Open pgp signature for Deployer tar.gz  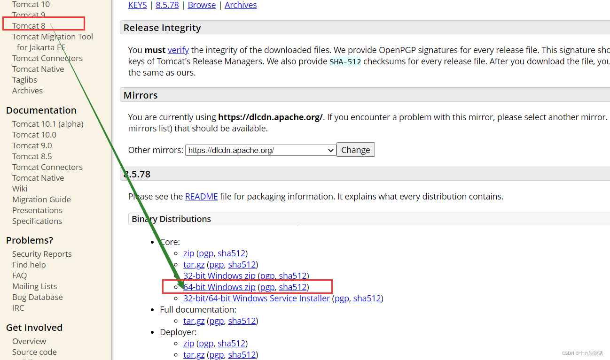coord(217,355)
